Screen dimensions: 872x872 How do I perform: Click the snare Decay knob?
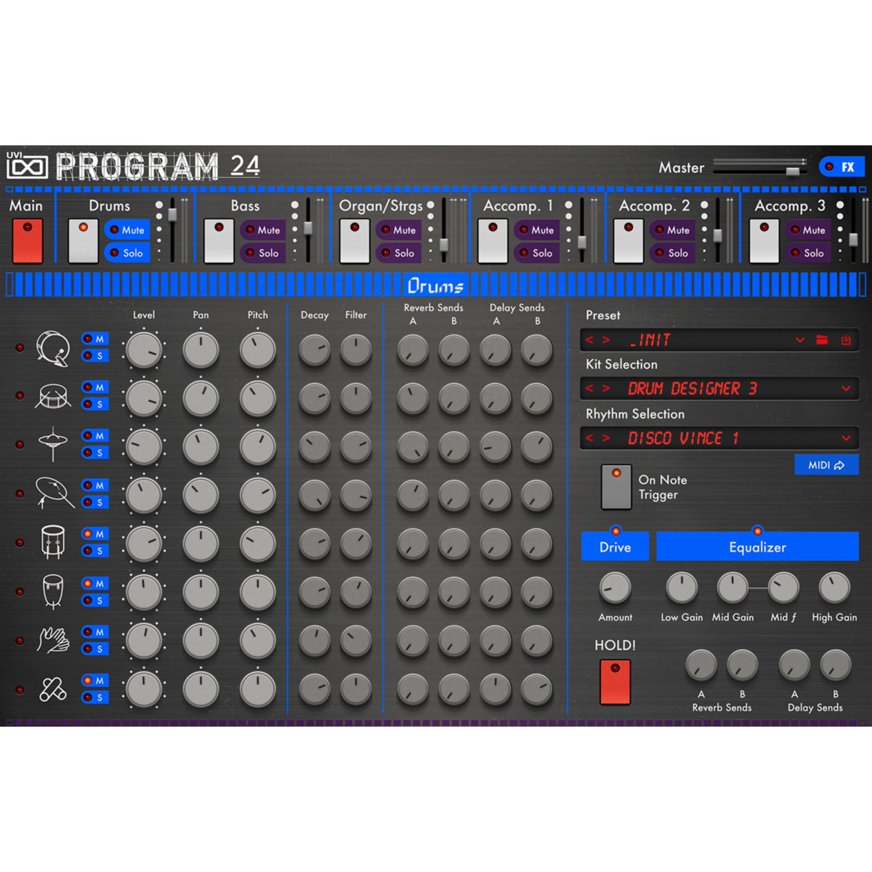(315, 398)
